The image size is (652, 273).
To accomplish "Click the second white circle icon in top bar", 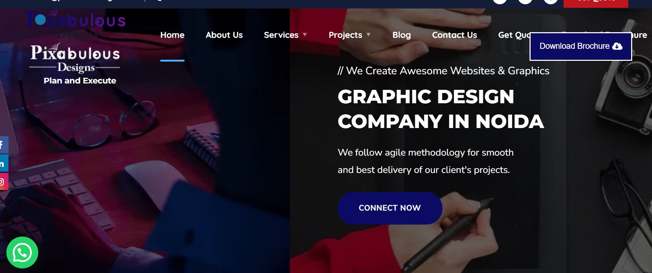I will coord(525,1).
